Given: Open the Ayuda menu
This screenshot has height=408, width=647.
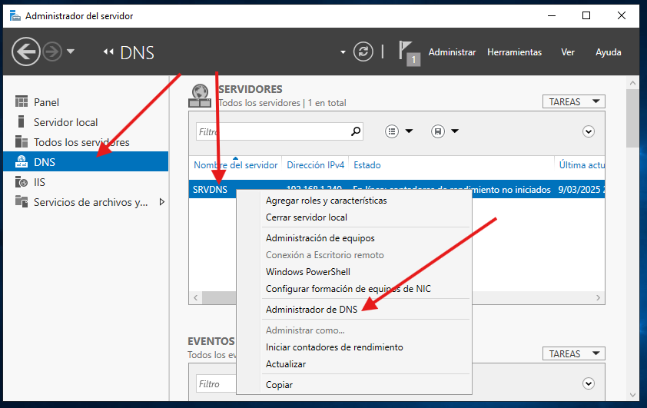Looking at the screenshot, I should [609, 52].
